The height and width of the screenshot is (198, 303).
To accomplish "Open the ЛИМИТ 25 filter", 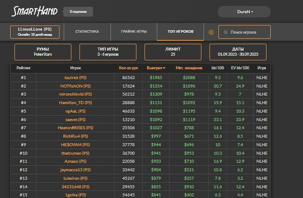I will coord(173,52).
